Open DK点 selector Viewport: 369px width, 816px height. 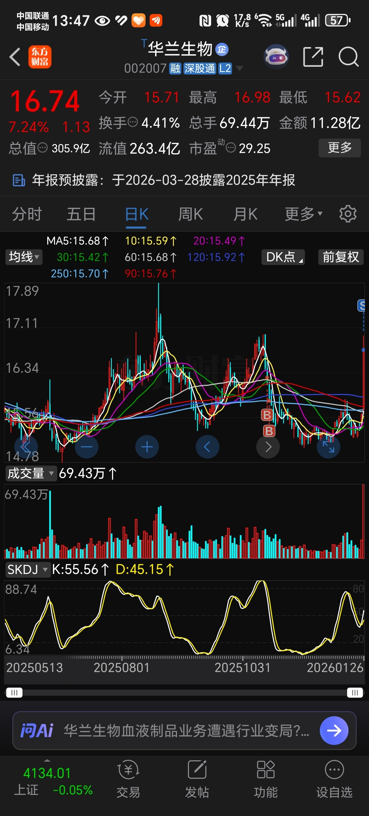pyautogui.click(x=283, y=257)
